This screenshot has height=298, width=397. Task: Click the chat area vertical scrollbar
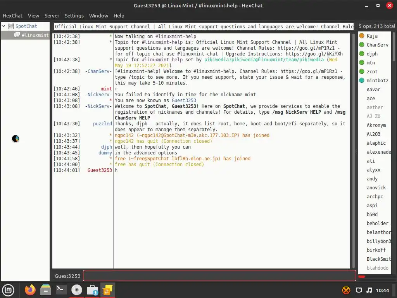354,151
